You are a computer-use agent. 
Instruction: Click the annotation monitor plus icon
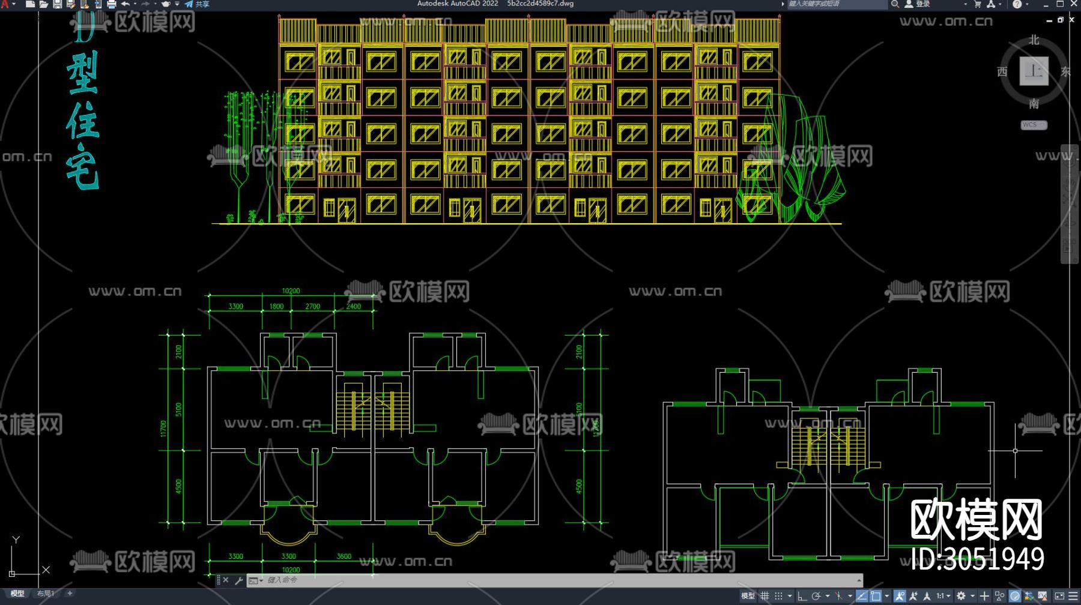tap(985, 596)
